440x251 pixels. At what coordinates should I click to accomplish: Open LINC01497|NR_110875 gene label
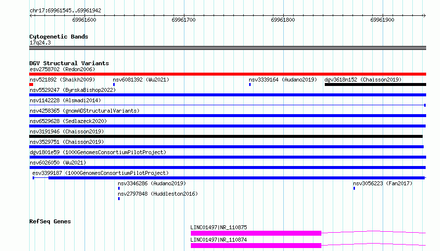[x=219, y=227]
